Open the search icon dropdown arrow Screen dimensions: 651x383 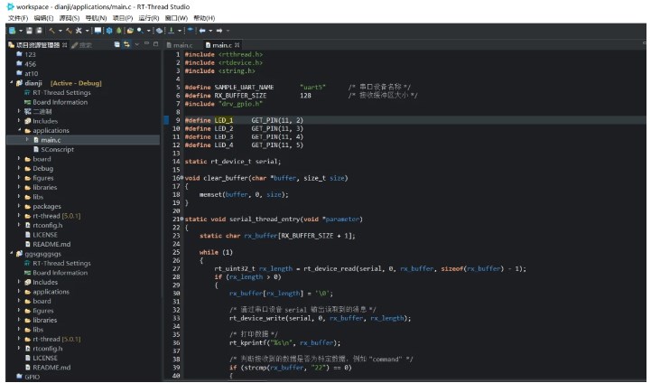click(149, 31)
